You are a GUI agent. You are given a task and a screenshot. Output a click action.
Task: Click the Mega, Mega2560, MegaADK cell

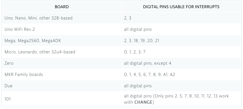point(62,41)
